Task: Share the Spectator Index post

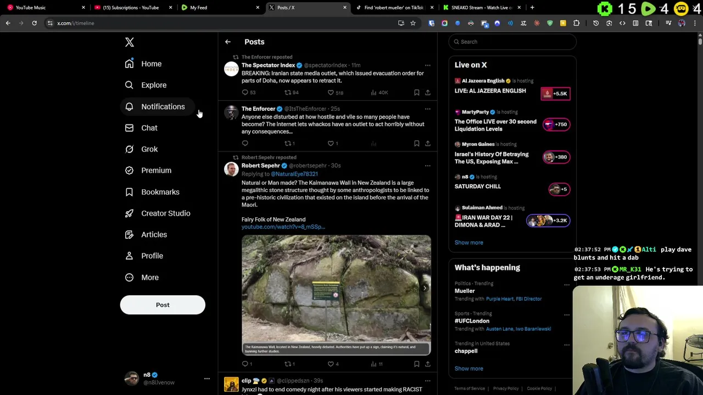Action: pos(427,93)
